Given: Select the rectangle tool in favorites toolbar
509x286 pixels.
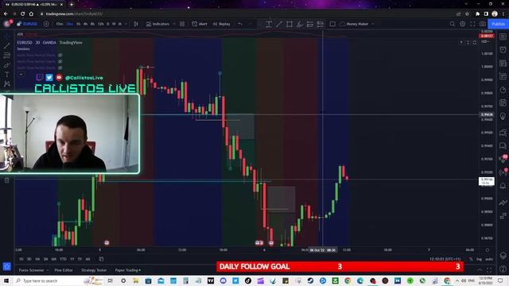Looking at the screenshot, I should [x=289, y=24].
